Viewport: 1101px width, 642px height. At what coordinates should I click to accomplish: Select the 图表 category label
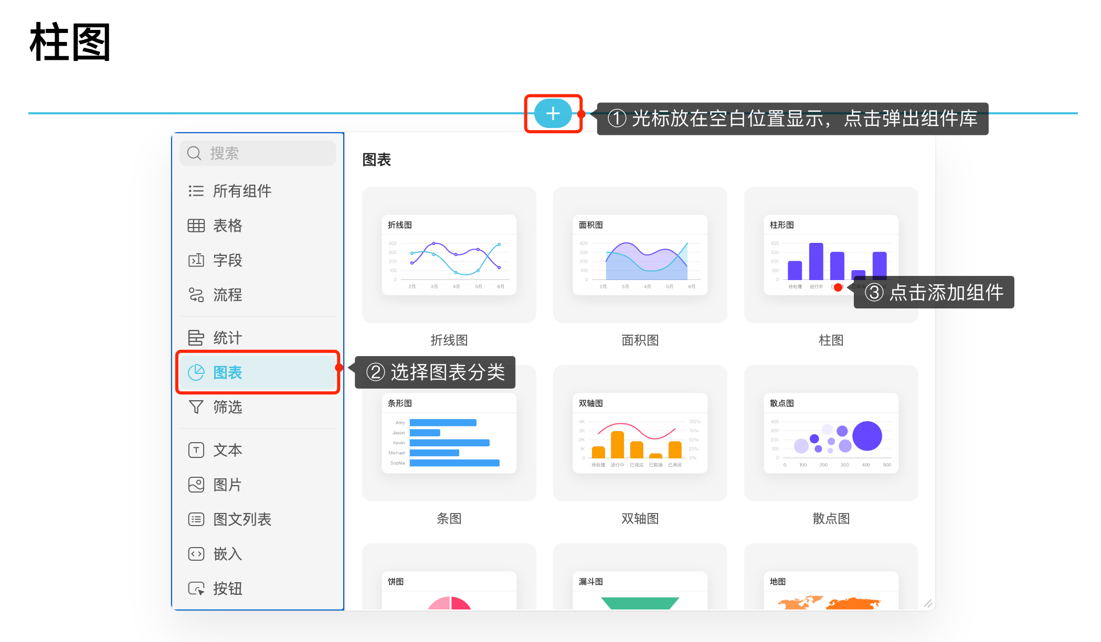coord(228,372)
